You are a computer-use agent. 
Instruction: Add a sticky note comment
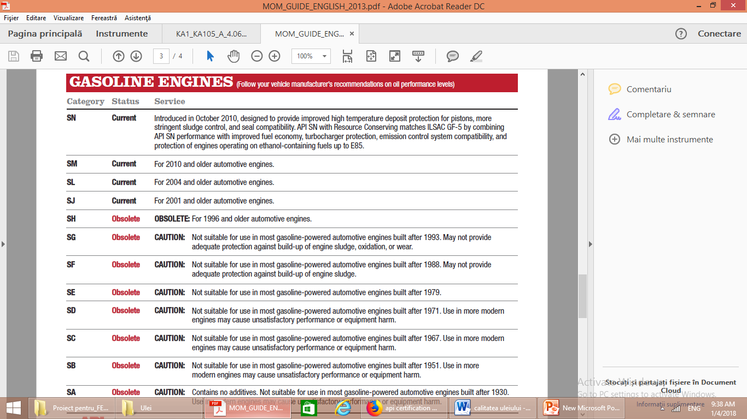(x=452, y=56)
